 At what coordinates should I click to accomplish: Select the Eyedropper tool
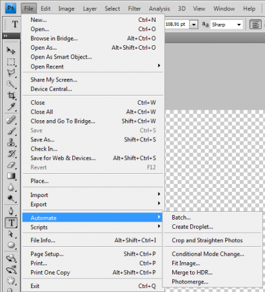11,107
